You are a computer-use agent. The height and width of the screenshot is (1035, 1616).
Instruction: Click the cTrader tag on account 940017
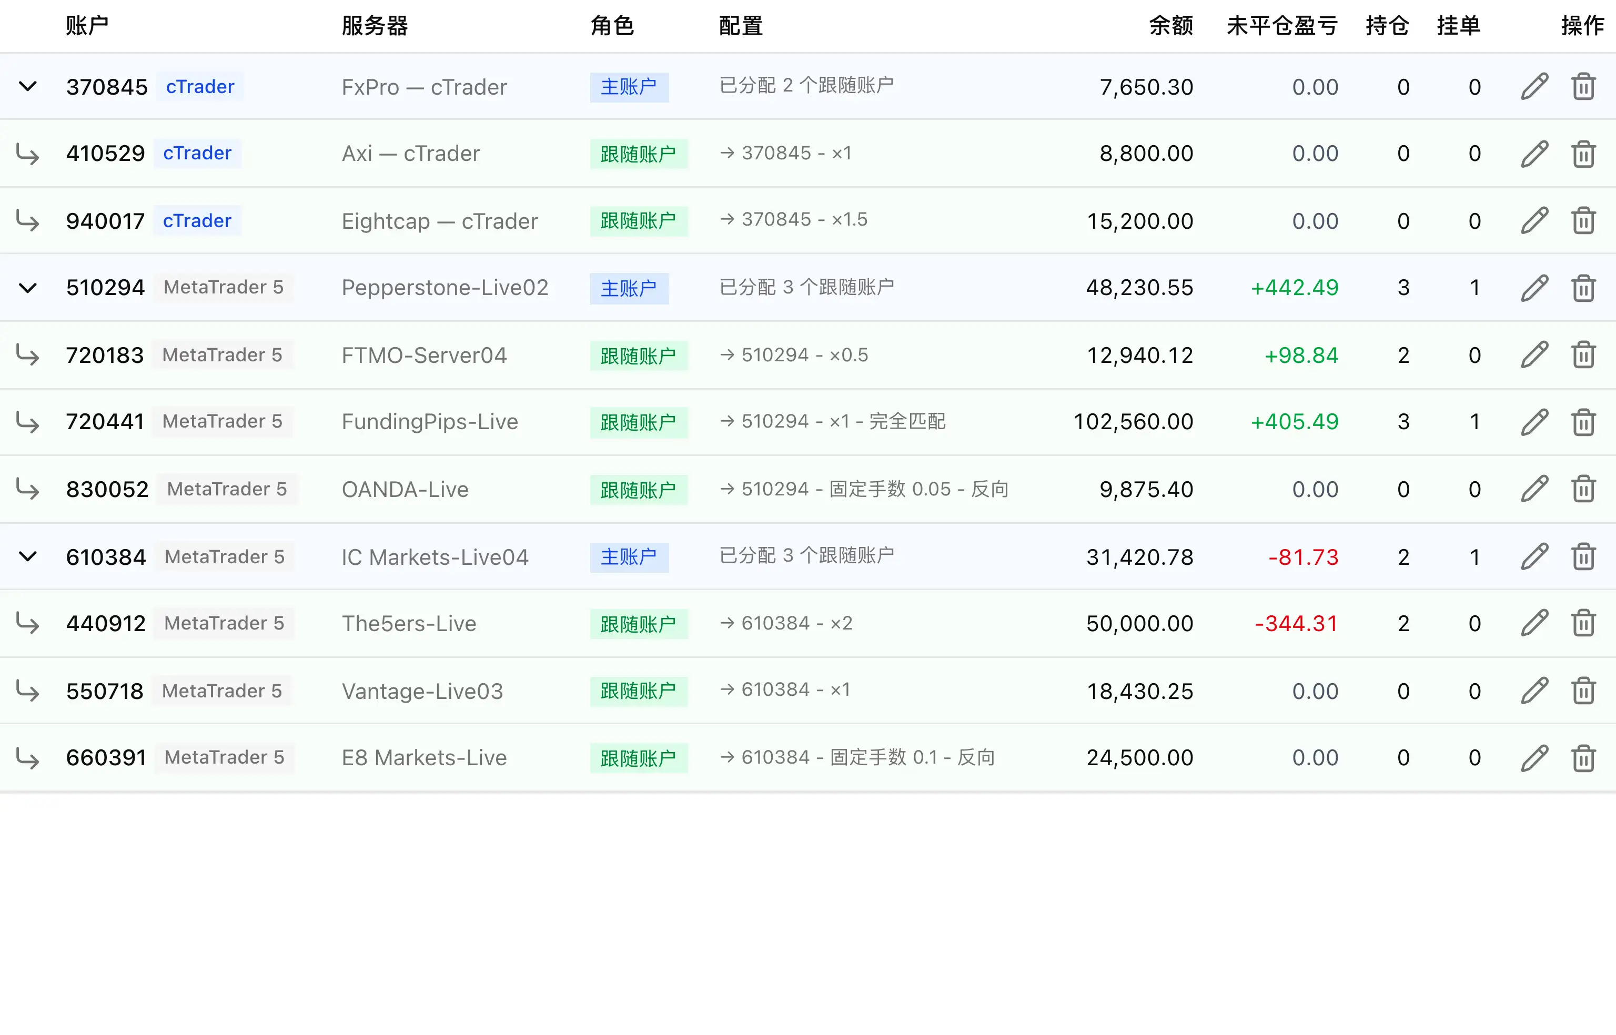coord(197,220)
